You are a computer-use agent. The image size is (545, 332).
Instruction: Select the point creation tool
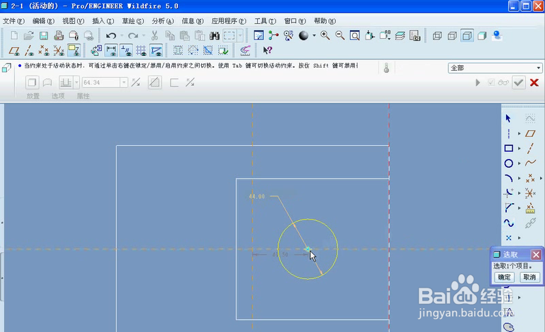(508, 238)
